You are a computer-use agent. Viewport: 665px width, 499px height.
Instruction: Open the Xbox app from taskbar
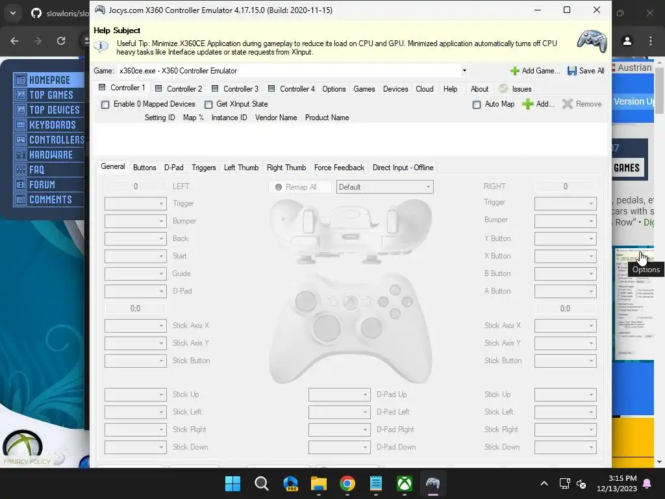[x=405, y=483]
